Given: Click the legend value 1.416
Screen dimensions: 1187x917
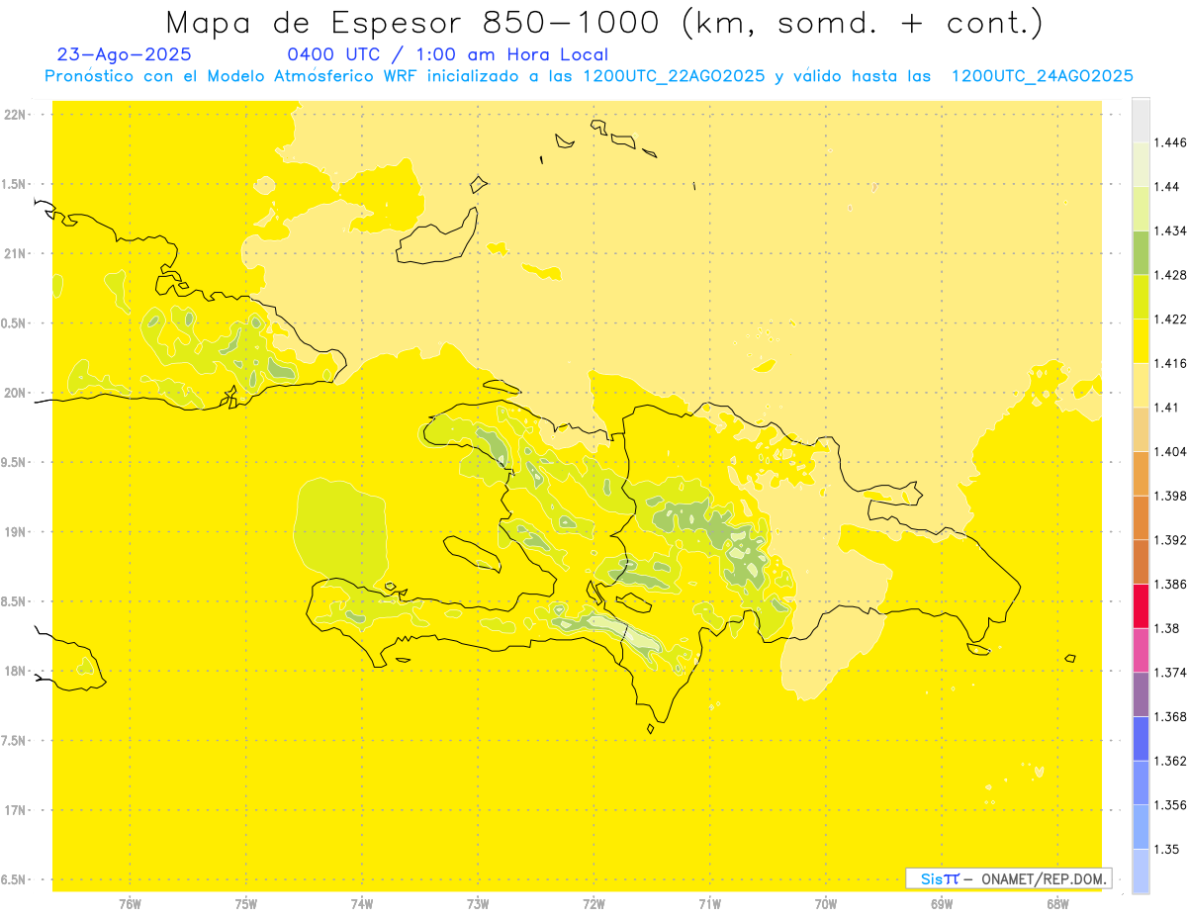Looking at the screenshot, I should (1169, 363).
